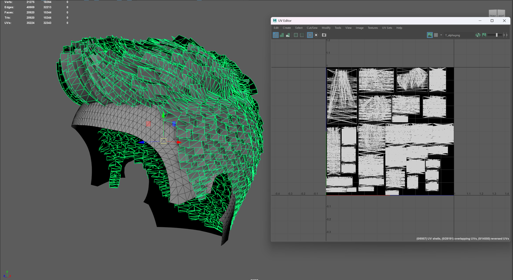Viewport: 513px width, 280px height.
Task: Click the green Y-axis arrow of the manipulator
Action: tap(163, 115)
